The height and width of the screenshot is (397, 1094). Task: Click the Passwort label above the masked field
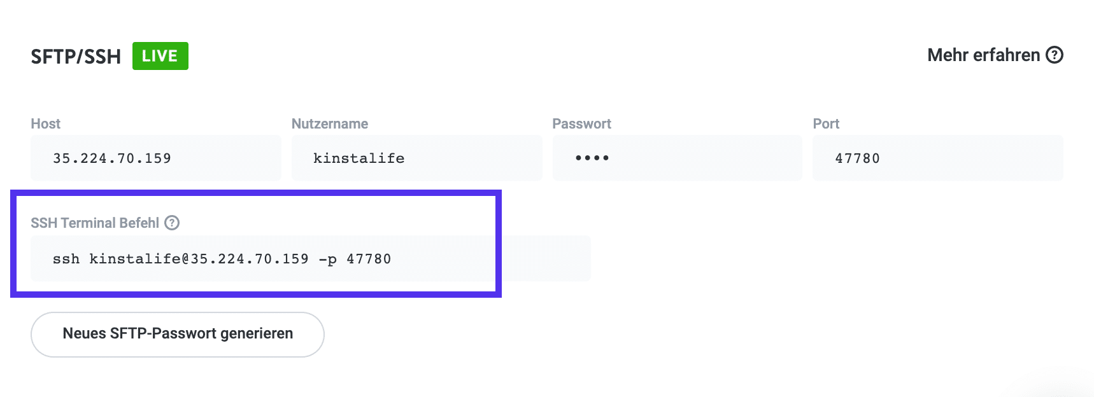point(582,123)
